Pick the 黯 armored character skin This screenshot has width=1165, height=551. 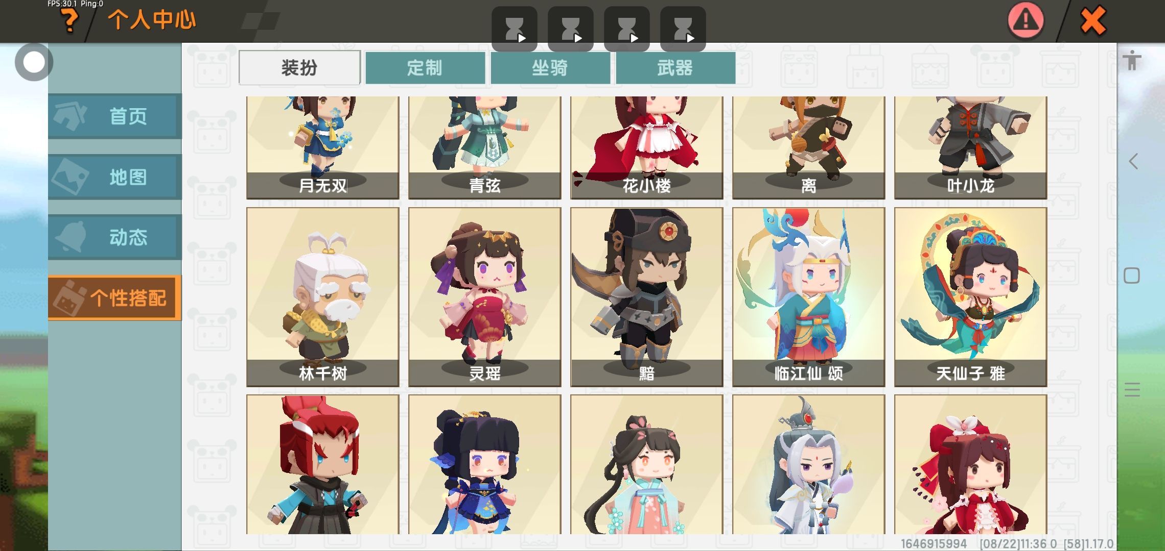[646, 297]
